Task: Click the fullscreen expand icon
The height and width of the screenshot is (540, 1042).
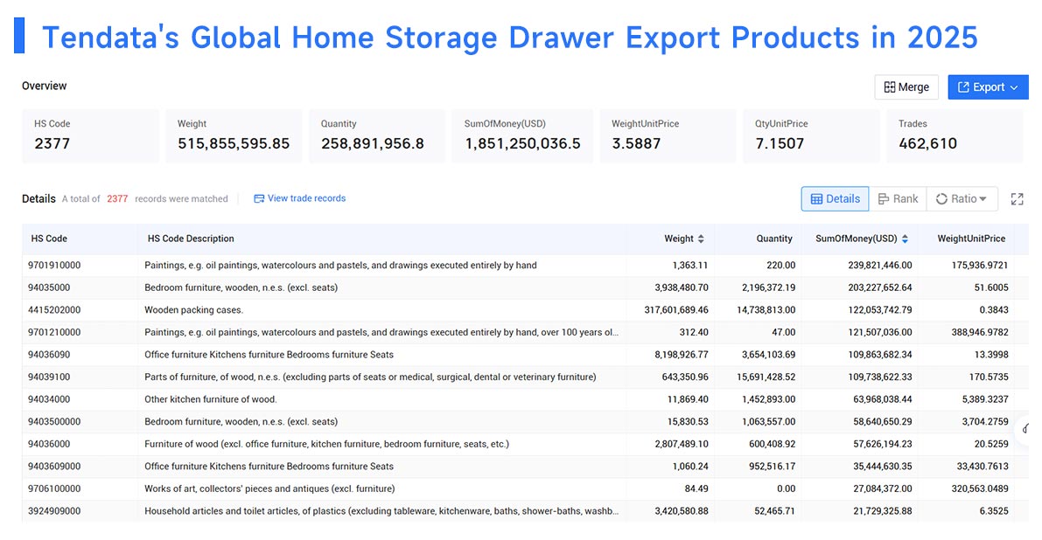Action: [1017, 199]
